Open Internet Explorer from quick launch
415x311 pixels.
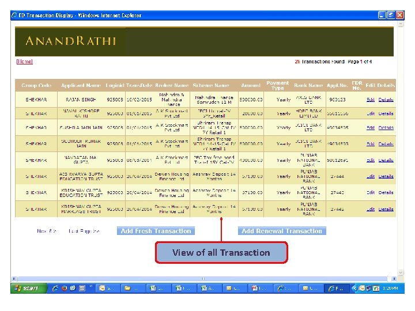click(x=55, y=289)
